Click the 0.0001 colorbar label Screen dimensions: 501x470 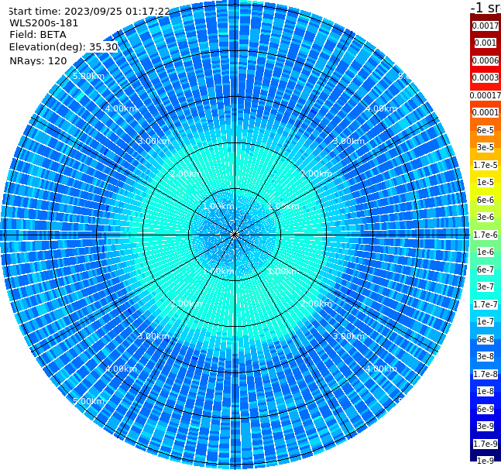pyautogui.click(x=486, y=112)
